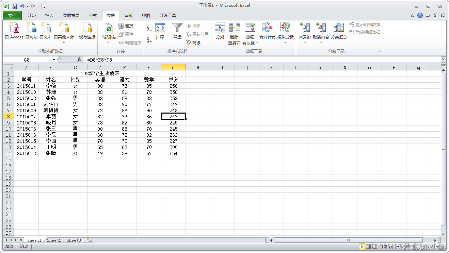Insert a new worksheet tab icon
This screenshot has height=253, width=449.
(x=90, y=240)
